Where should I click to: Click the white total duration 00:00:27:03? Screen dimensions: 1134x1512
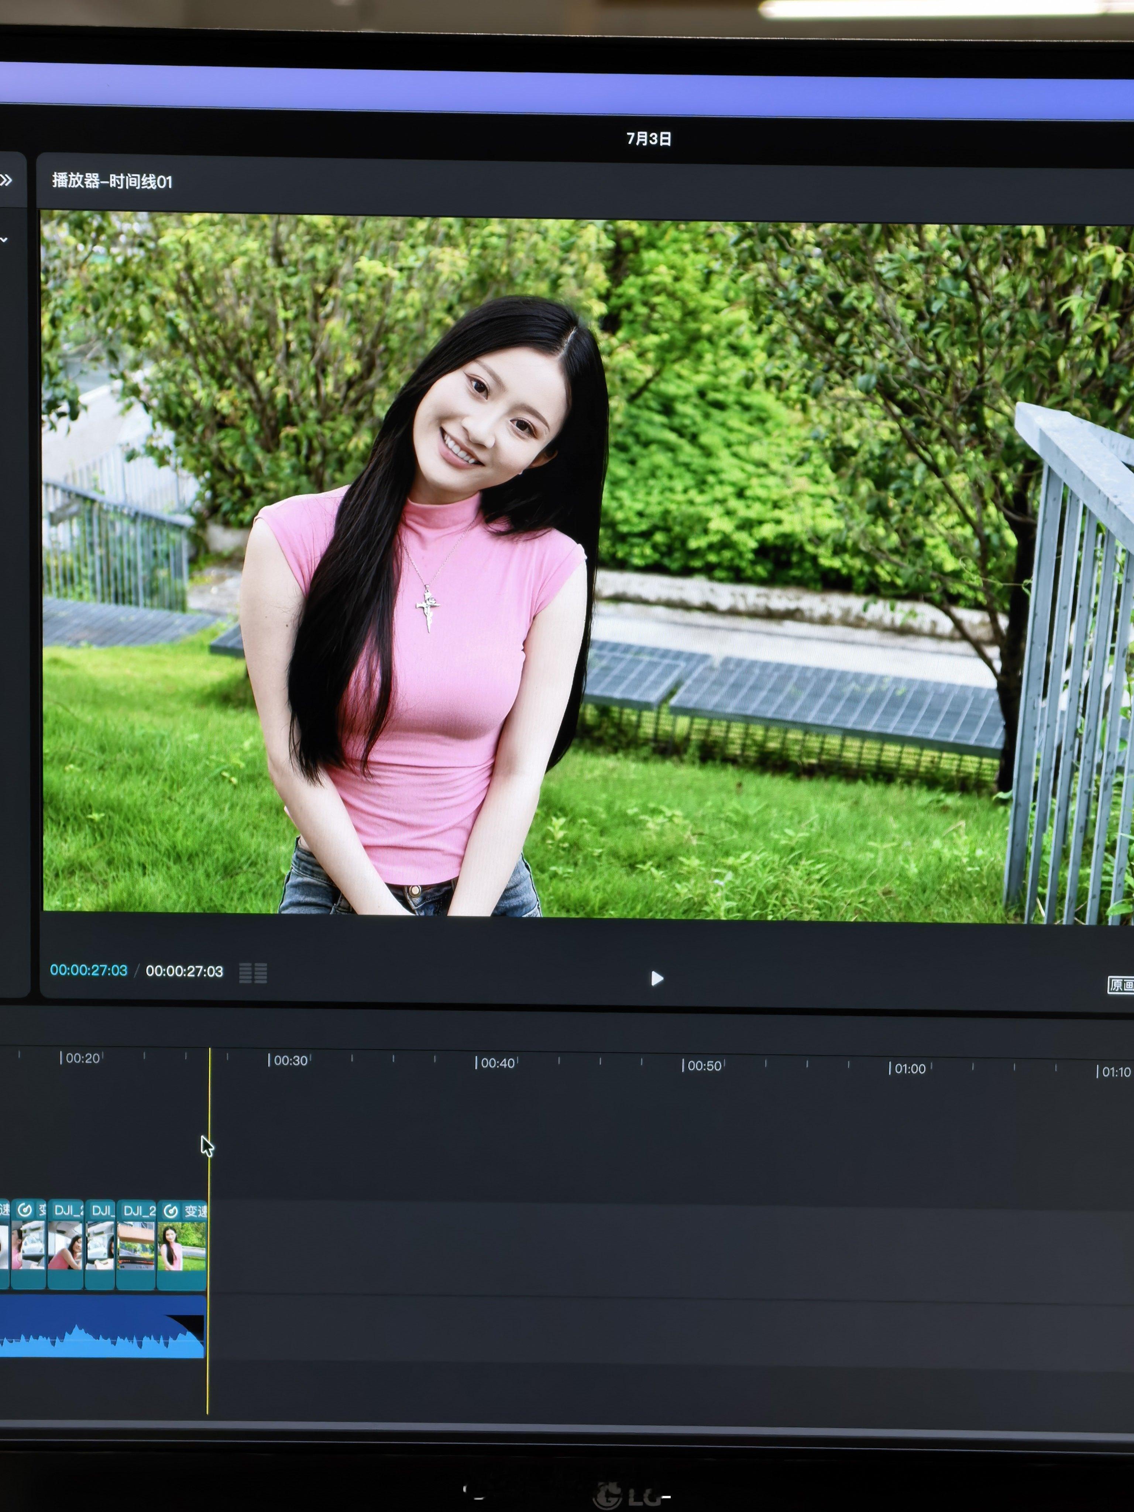pos(185,971)
